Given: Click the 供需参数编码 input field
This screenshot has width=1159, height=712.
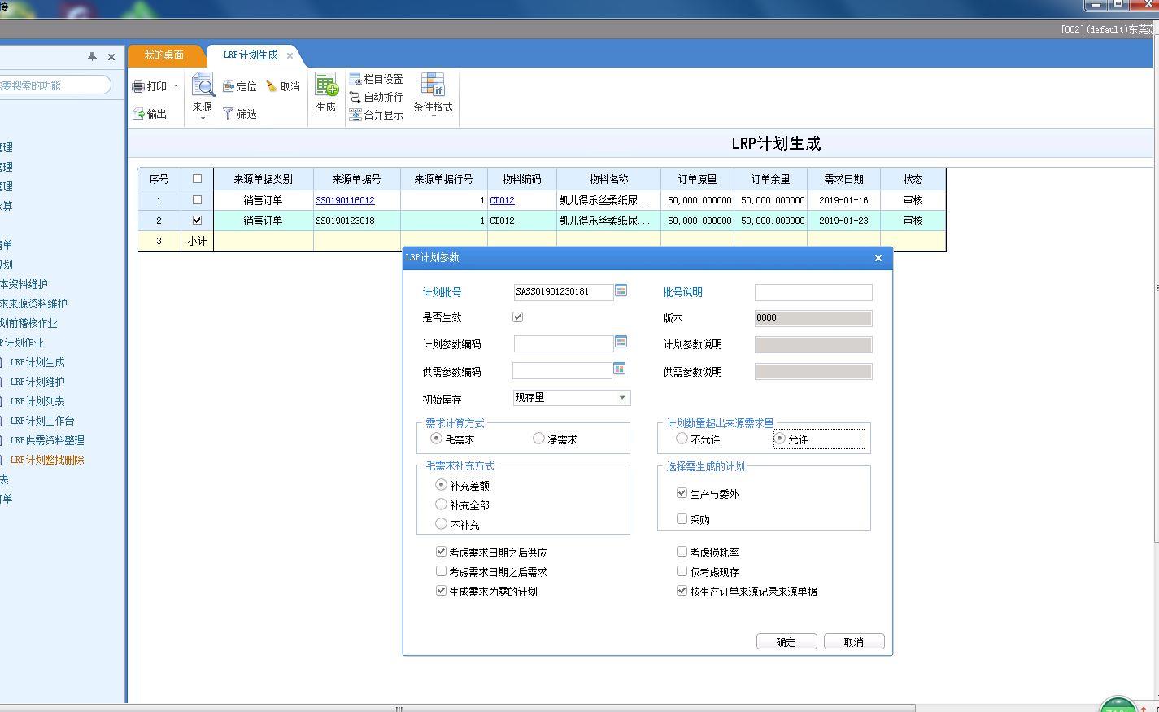Looking at the screenshot, I should coord(562,370).
